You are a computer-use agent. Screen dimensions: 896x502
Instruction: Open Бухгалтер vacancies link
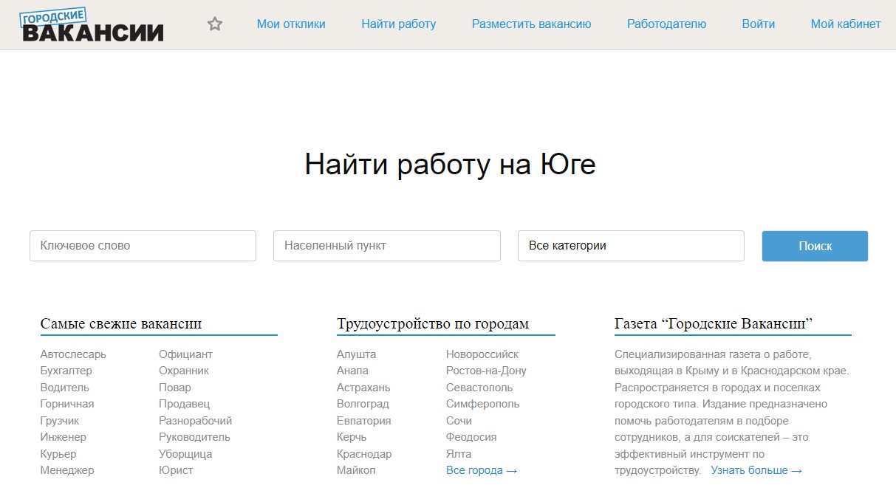pos(66,371)
